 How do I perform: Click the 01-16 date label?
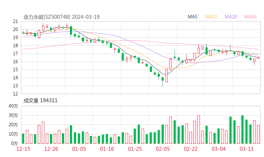pyautogui.click(x=107, y=149)
